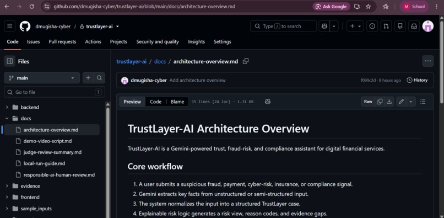Open the Repositories icon in header
The image size is (444, 218).
[400, 26]
